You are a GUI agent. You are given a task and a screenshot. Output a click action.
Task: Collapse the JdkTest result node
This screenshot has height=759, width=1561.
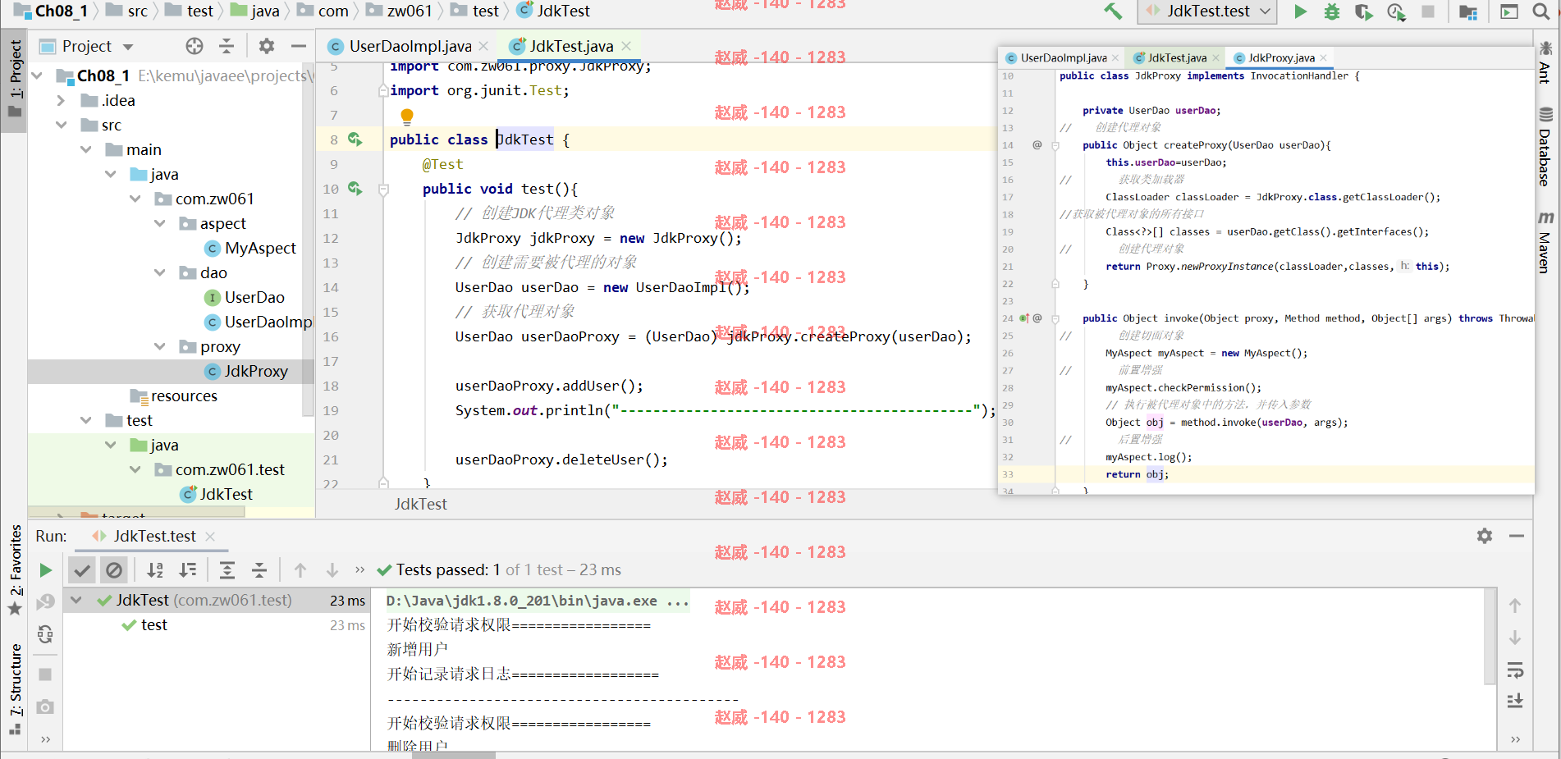tap(76, 600)
